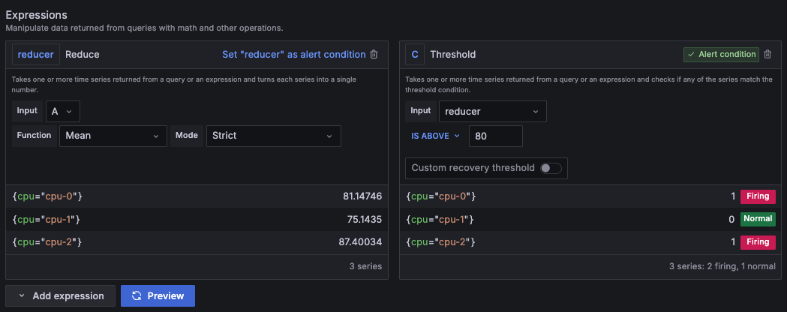Set "reducer" as alert condition
The height and width of the screenshot is (312, 787).
[x=294, y=55]
